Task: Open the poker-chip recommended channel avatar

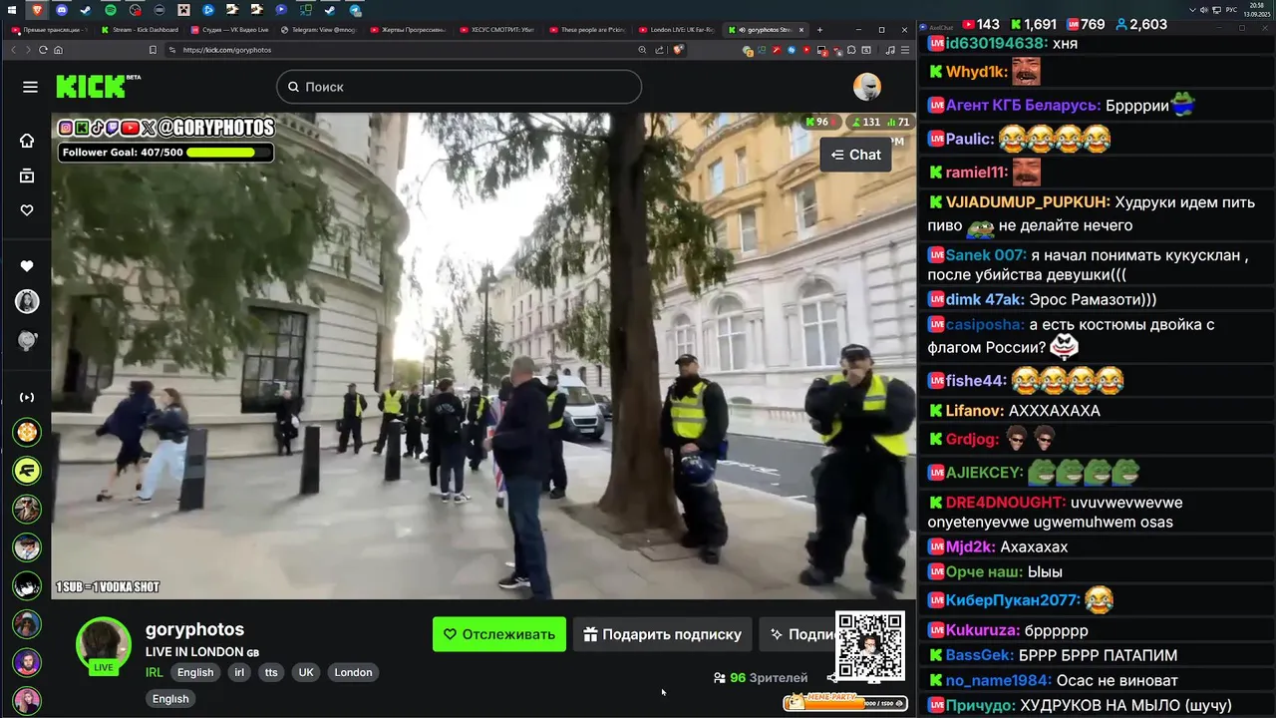Action: [27, 432]
